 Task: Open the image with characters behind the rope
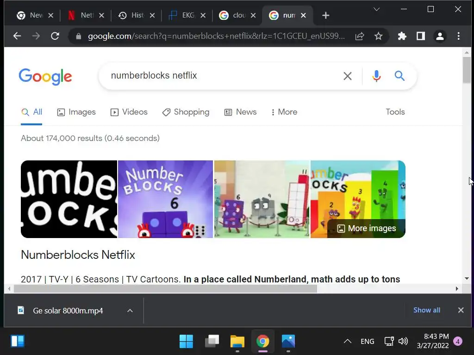point(262,199)
